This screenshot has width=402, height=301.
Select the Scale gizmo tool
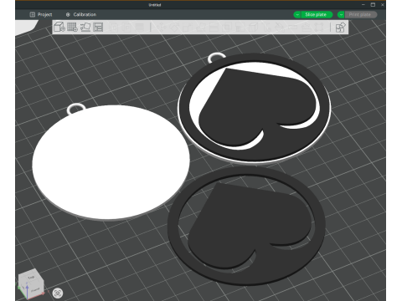pyautogui.click(x=188, y=27)
